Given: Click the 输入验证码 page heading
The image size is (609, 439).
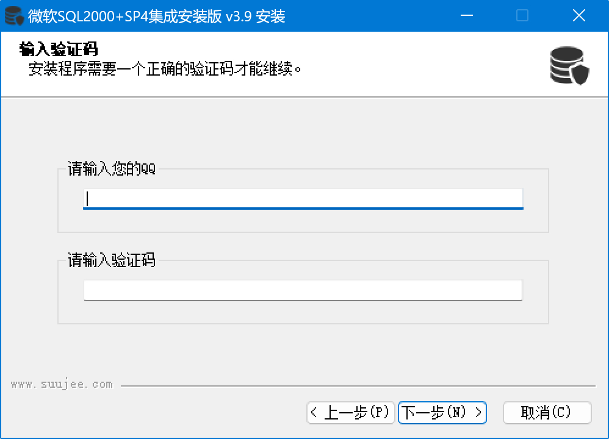Looking at the screenshot, I should pyautogui.click(x=58, y=49).
